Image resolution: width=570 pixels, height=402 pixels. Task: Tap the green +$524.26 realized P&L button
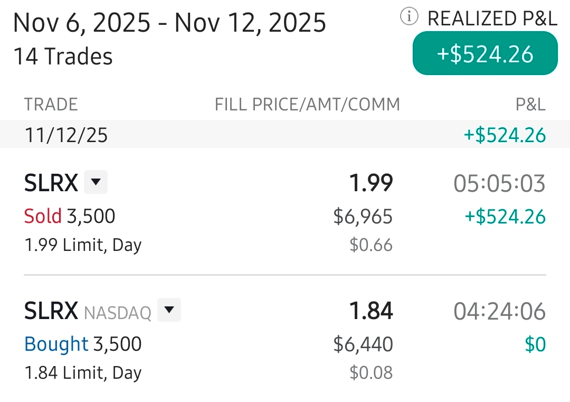(x=485, y=54)
